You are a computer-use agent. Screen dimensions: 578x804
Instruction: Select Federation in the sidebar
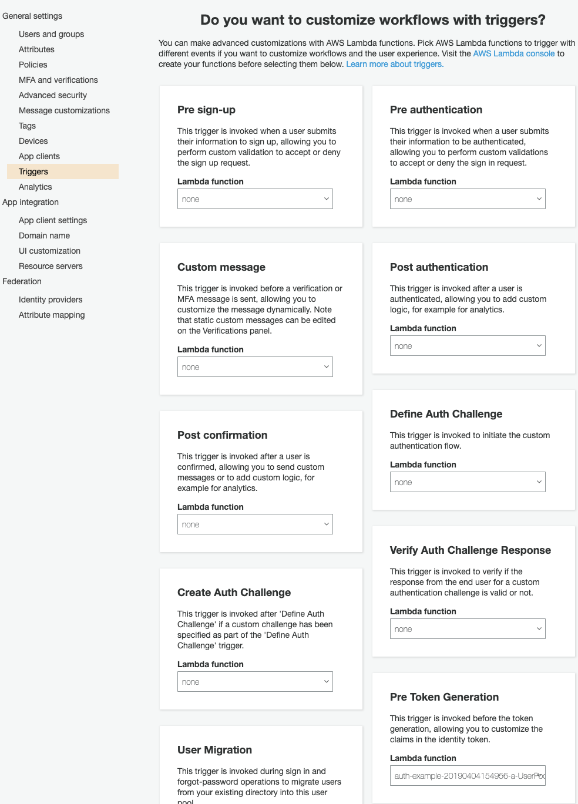pos(22,281)
